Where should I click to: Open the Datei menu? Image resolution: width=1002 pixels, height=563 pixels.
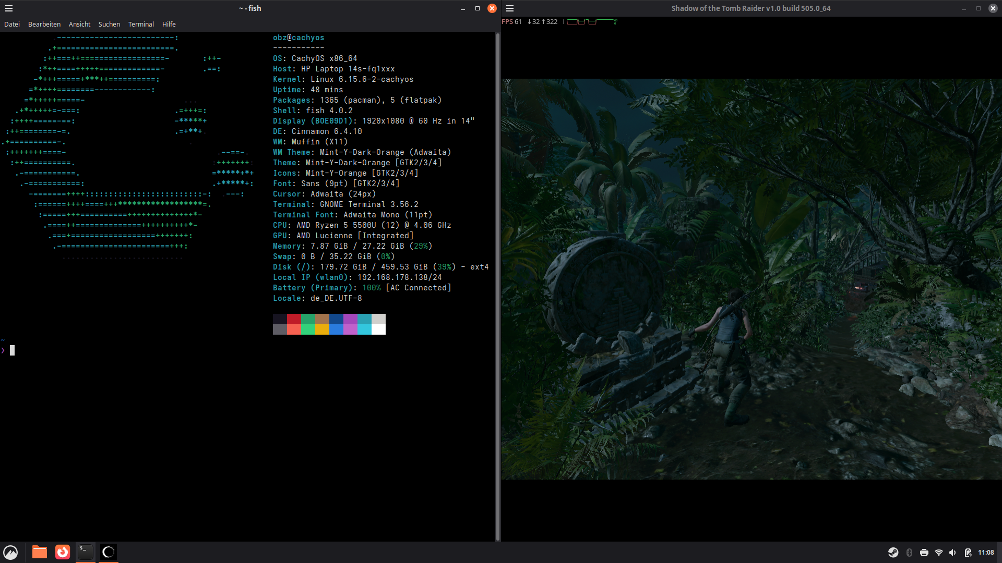(x=12, y=25)
